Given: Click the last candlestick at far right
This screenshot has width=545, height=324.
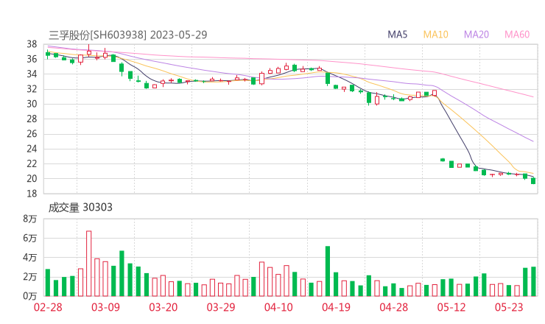Looking at the screenshot, I should 533,180.
